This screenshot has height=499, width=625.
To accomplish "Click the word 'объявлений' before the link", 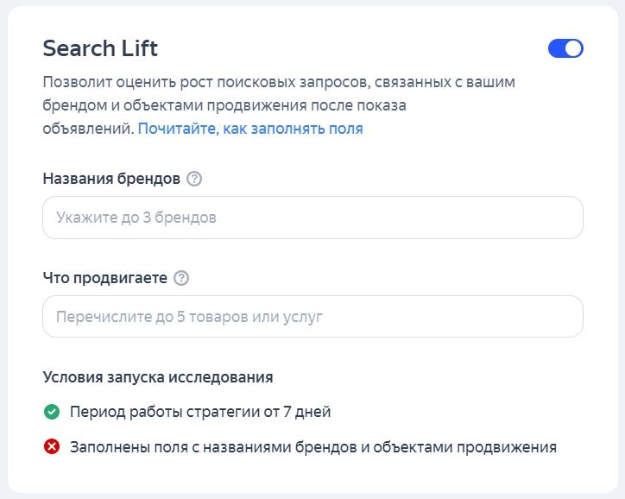I will click(x=88, y=129).
